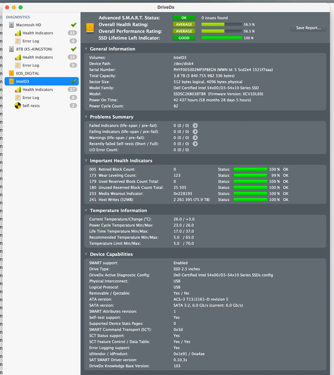Click Host Writes value 2 261 395 (75.9 TB)

(192, 199)
